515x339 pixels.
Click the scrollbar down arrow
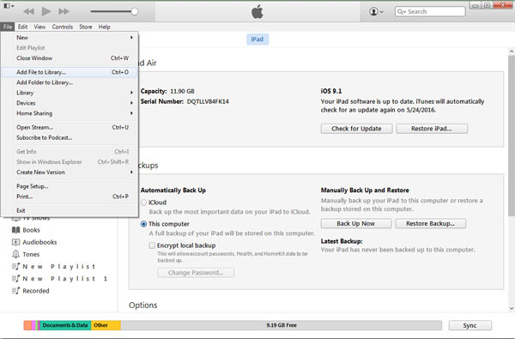click(x=512, y=308)
